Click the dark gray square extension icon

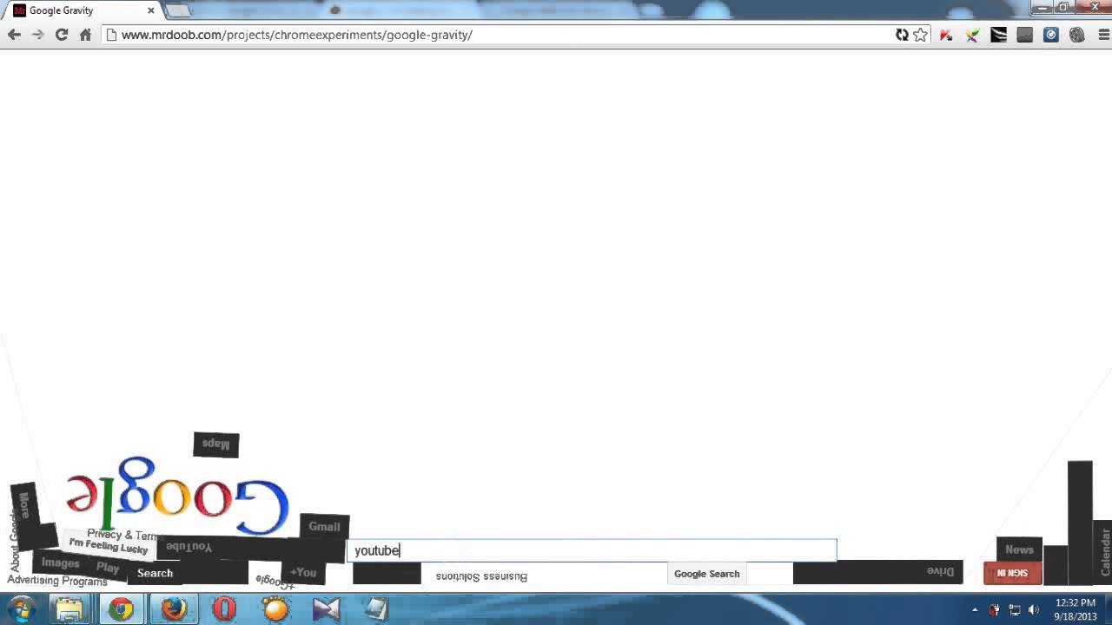[1024, 35]
